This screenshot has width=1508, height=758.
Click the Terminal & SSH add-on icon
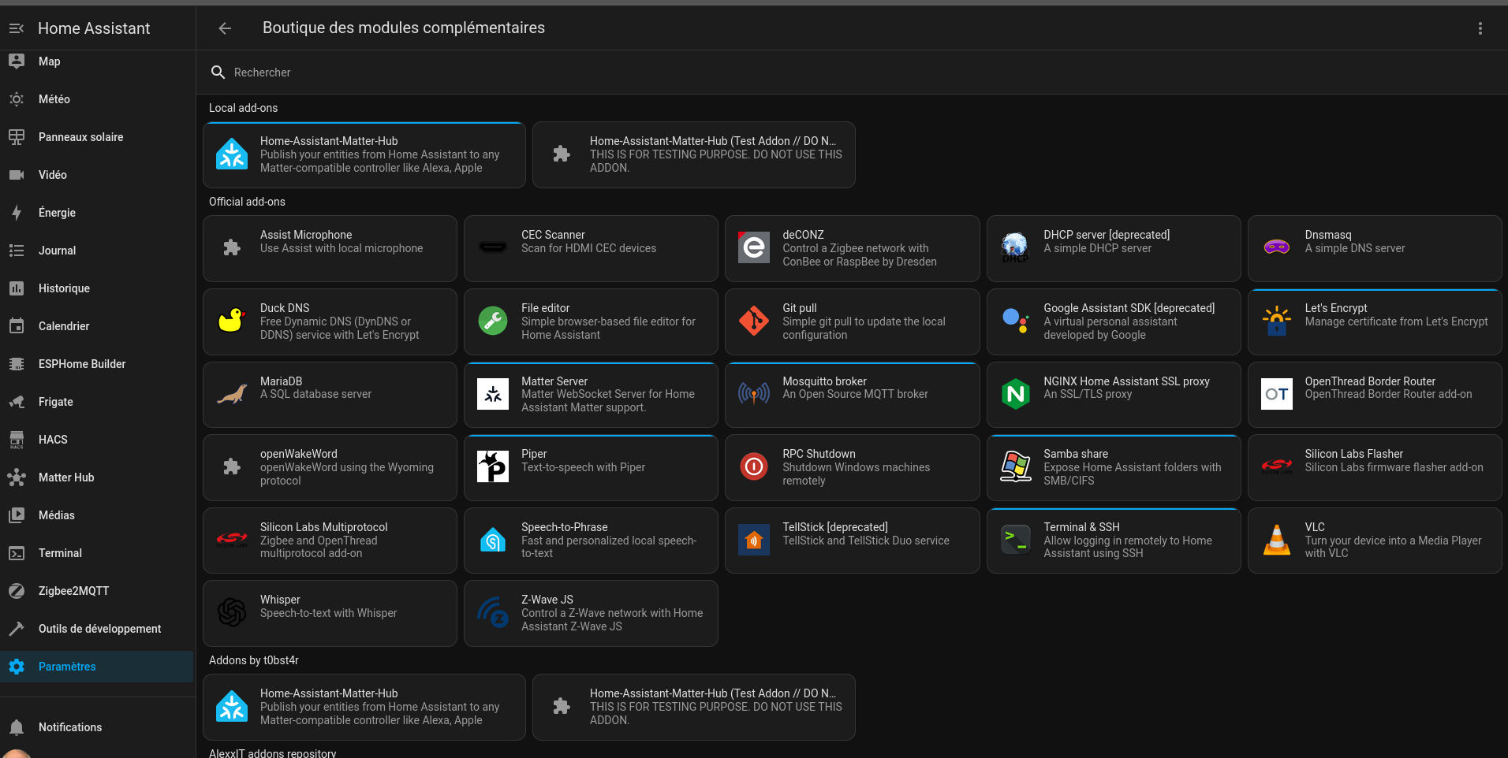click(1015, 540)
